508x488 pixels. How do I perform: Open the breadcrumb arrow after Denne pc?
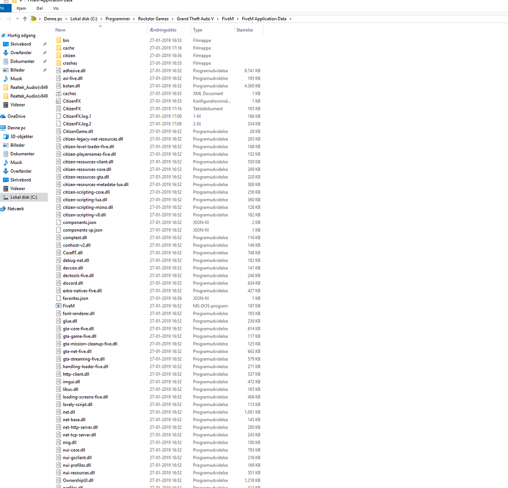click(x=66, y=18)
